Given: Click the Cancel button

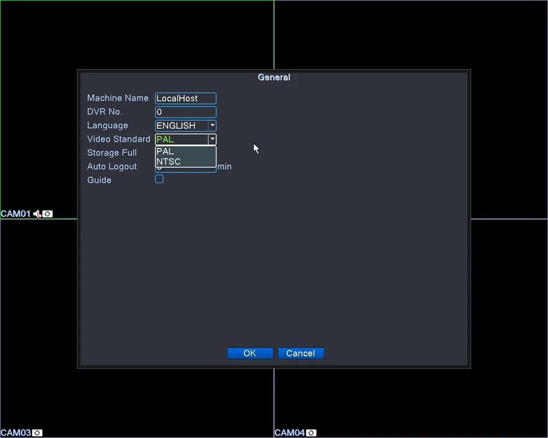Looking at the screenshot, I should click(301, 353).
